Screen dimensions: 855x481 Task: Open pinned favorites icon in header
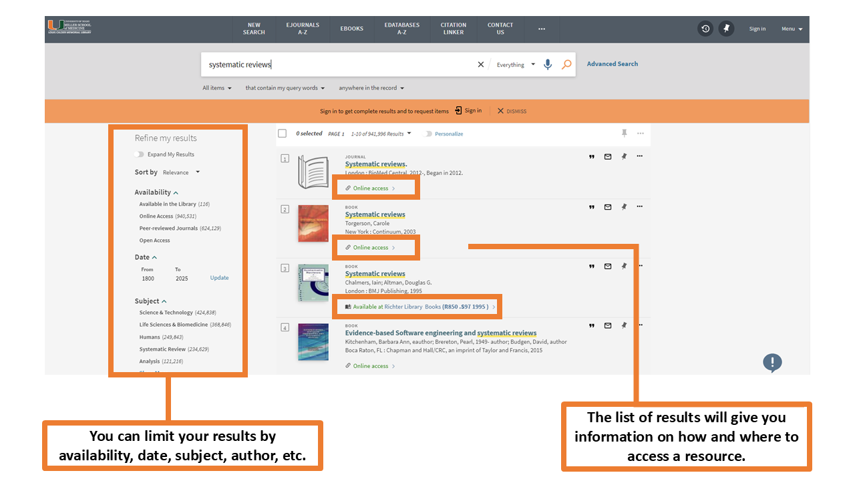click(726, 29)
